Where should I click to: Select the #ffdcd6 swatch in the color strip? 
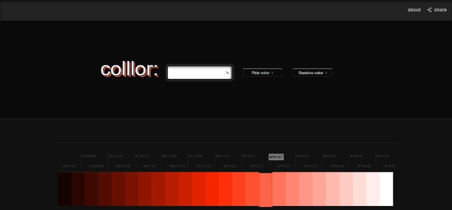click(x=360, y=189)
